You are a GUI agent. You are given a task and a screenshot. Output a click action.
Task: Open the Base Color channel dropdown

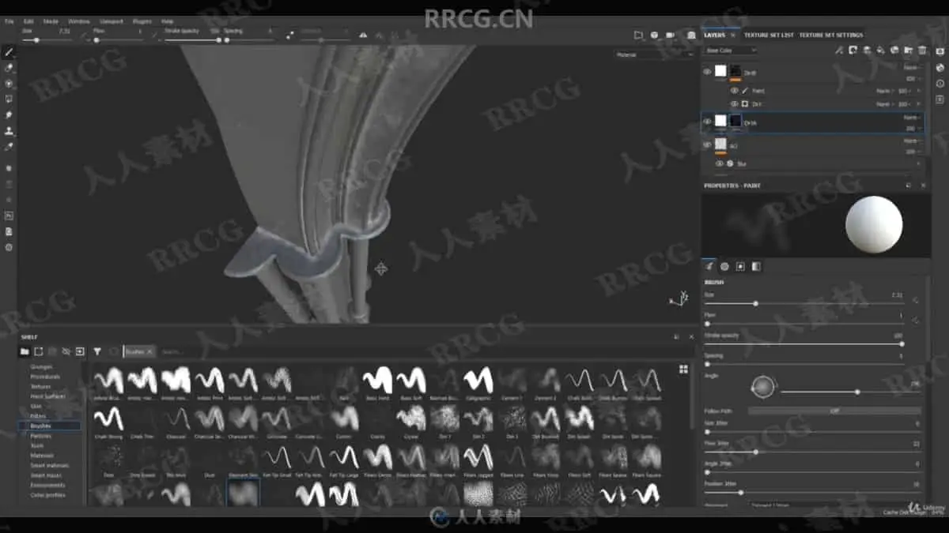pos(731,51)
